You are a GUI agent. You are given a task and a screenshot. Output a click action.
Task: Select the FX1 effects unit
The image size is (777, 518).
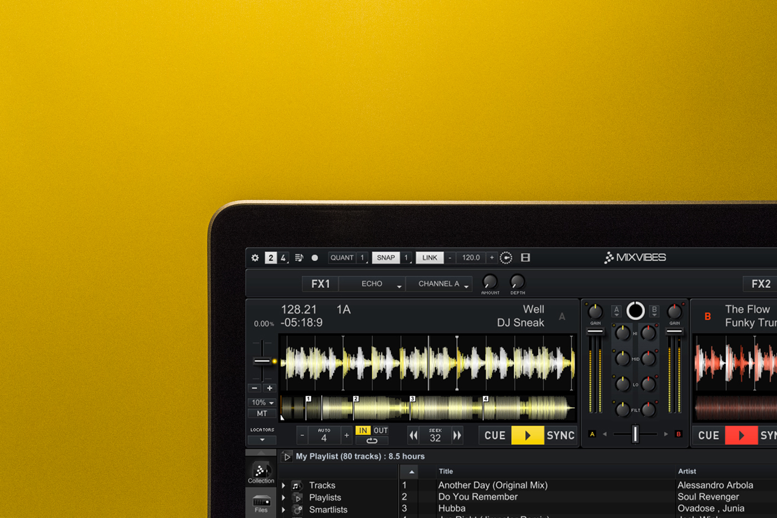(x=320, y=284)
